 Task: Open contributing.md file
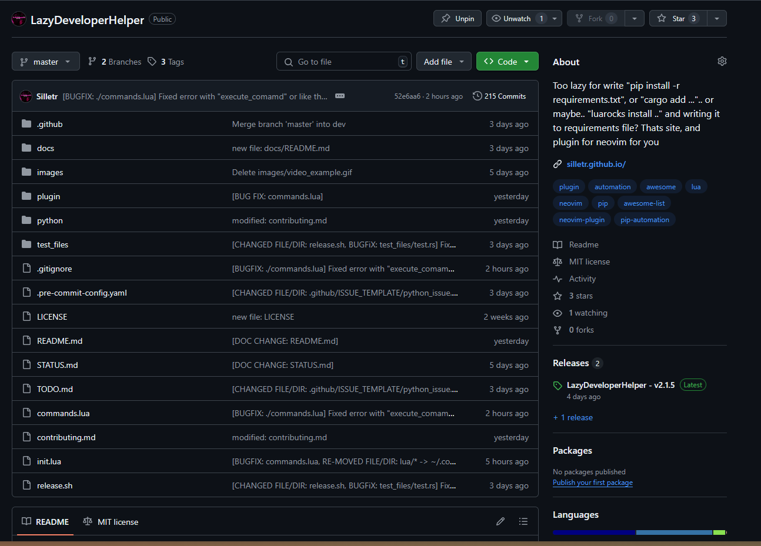(x=66, y=437)
